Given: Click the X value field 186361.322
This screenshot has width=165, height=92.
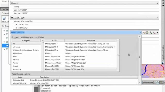Looking at the screenshot, I should click(x=88, y=25).
